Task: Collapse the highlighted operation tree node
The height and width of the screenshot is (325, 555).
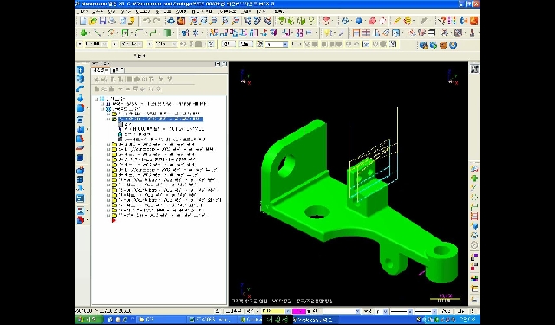Action: (108, 120)
